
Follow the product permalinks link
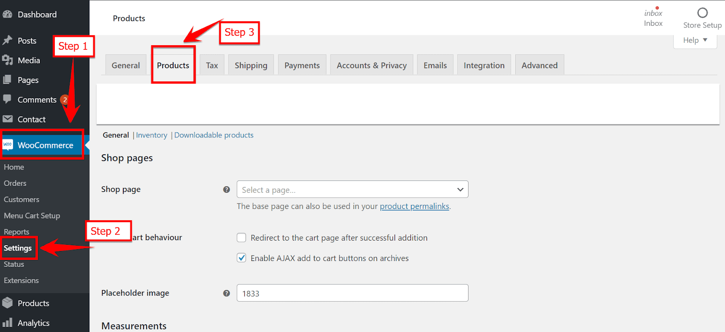(x=415, y=206)
